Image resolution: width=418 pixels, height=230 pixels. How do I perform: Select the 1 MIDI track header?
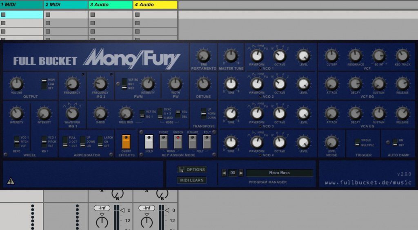(x=21, y=4)
